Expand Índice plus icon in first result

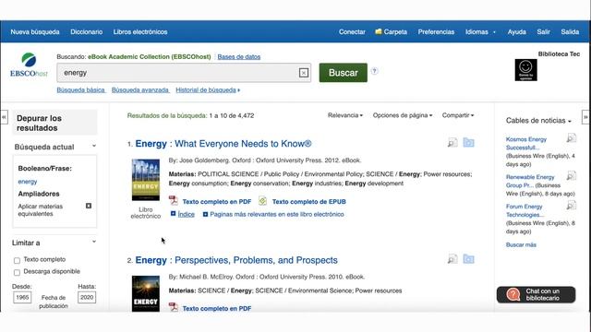pyautogui.click(x=173, y=214)
